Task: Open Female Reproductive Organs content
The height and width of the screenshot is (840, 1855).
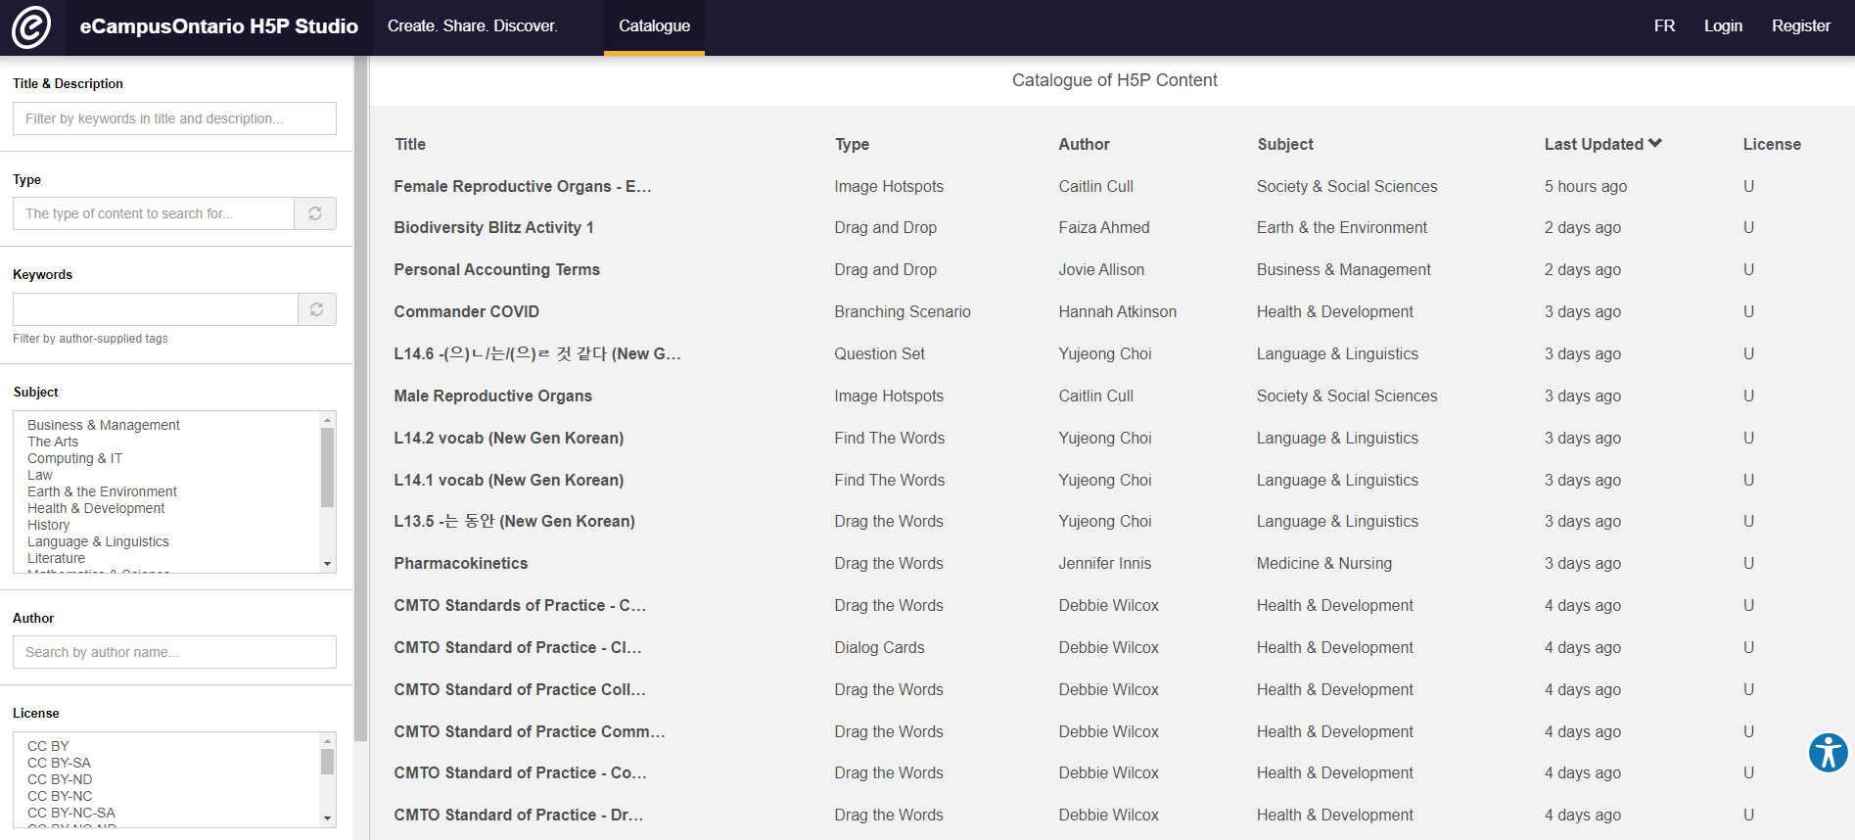Action: coord(523,186)
